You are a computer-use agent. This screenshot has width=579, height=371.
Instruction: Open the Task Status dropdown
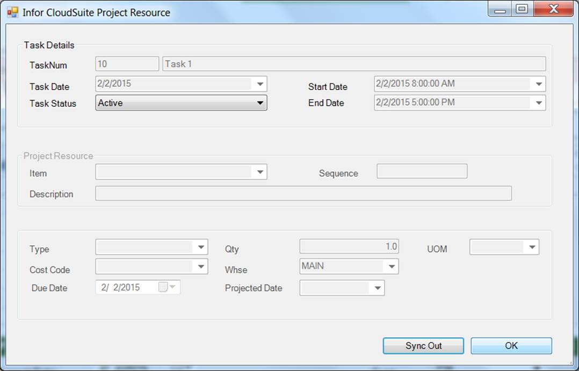[x=260, y=103]
